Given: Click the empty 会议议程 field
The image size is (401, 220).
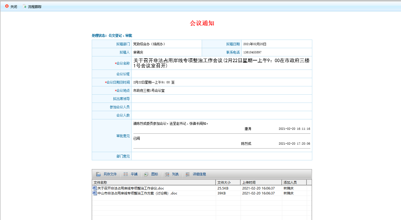Looking at the screenshot, I should 222,74.
